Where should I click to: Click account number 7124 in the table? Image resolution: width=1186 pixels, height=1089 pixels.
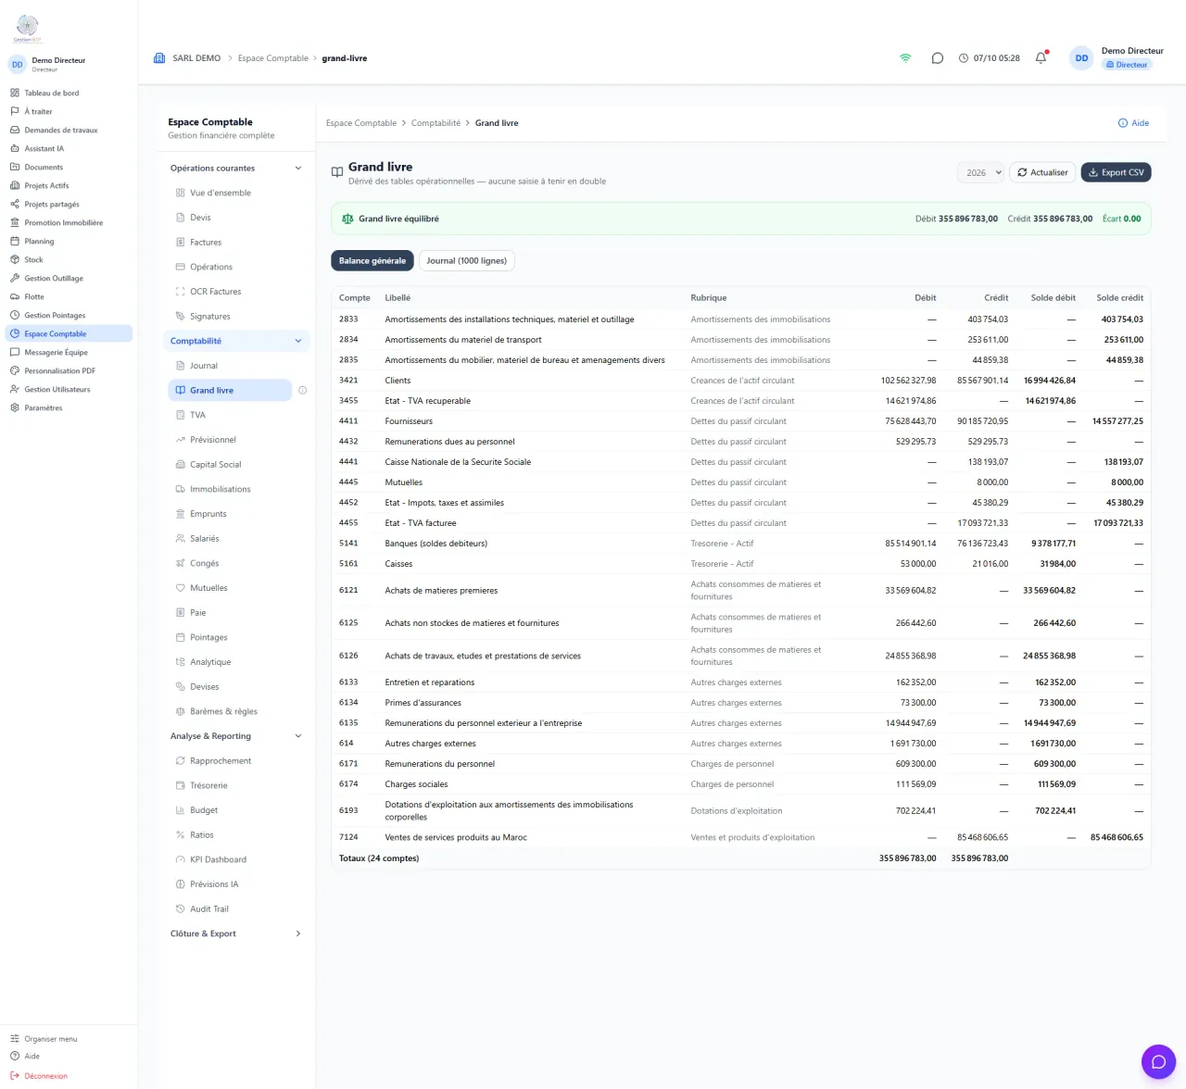coord(348,837)
